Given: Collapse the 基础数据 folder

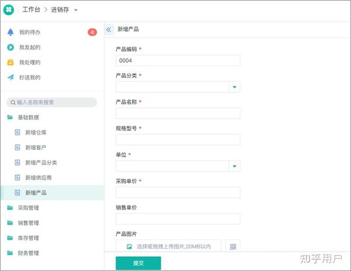Looking at the screenshot, I should [x=28, y=117].
